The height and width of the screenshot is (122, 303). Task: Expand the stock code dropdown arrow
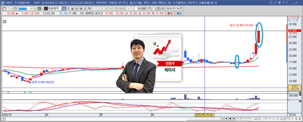[x=31, y=9]
